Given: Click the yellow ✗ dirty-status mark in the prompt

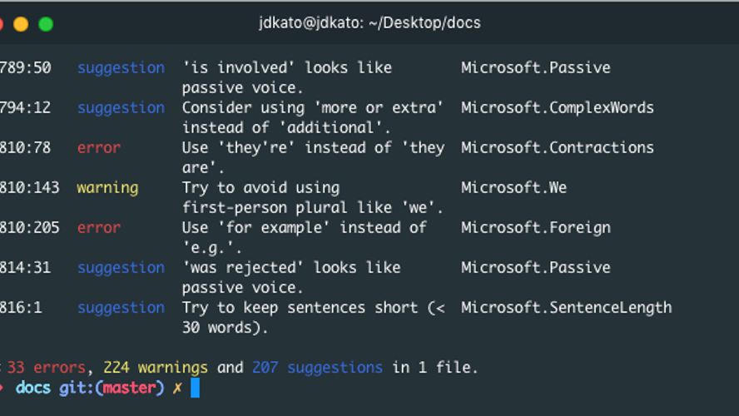Looking at the screenshot, I should point(176,388).
